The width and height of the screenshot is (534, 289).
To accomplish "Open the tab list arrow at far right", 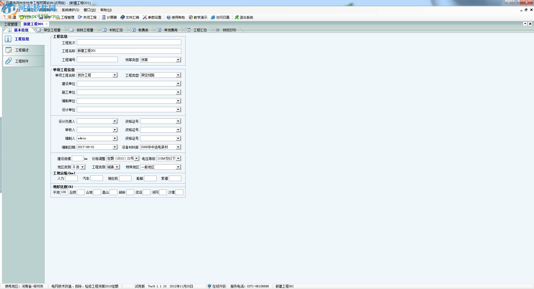I will coord(525,24).
